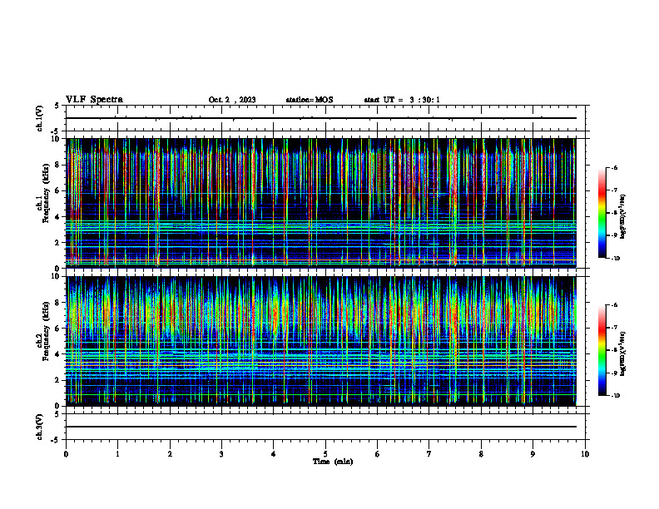Select the ch.2 'Frequency (kHz)' axis label
The image size is (659, 509).
pos(47,331)
